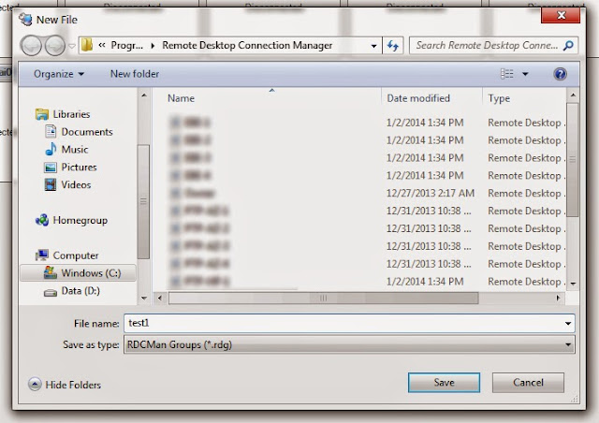Click the Pictures icon
The image size is (599, 423).
click(51, 168)
